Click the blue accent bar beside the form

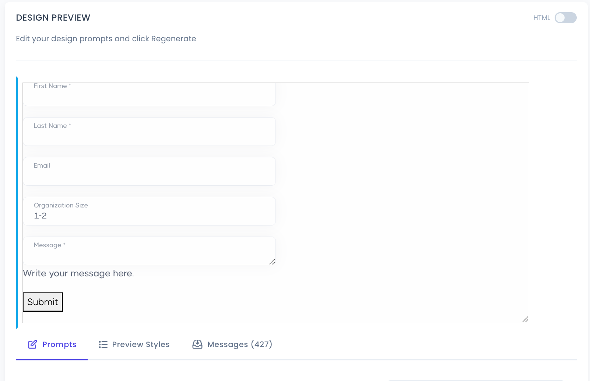(17, 203)
